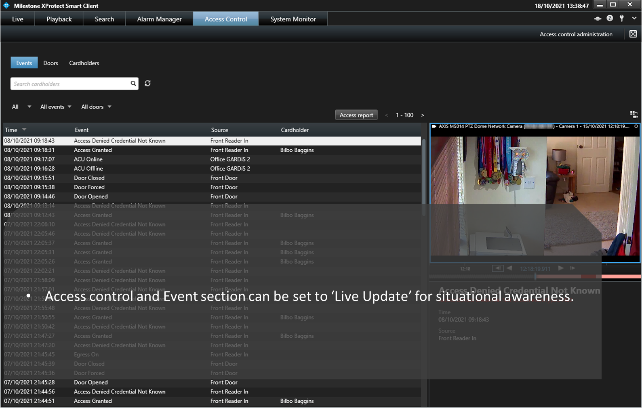Toggle full screen mode icon
This screenshot has height=408, width=642.
coord(633,34)
